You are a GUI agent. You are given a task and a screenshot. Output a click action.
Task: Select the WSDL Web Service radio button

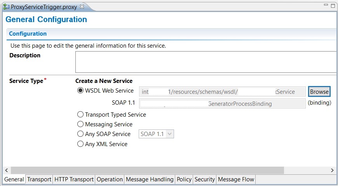80,91
